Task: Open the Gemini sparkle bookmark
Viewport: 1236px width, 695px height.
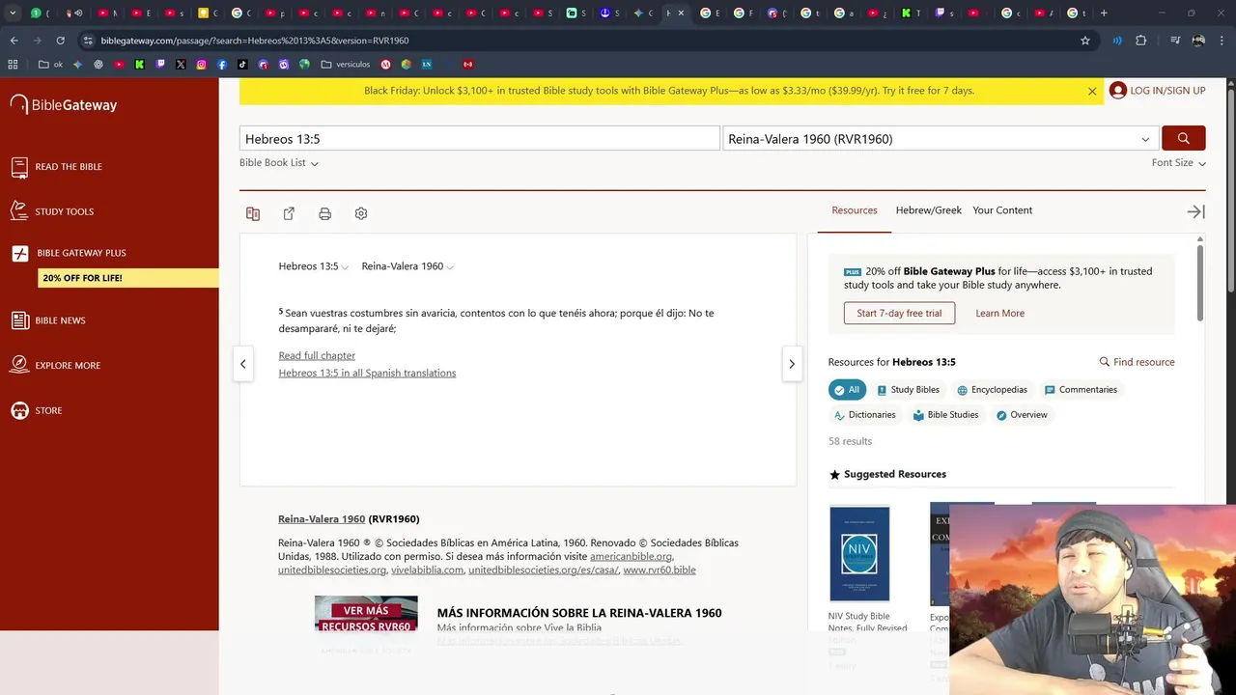Action: pyautogui.click(x=77, y=65)
